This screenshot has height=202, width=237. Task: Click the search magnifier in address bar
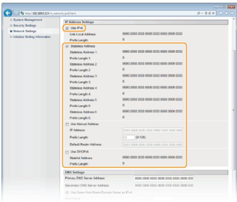[x=198, y=13]
